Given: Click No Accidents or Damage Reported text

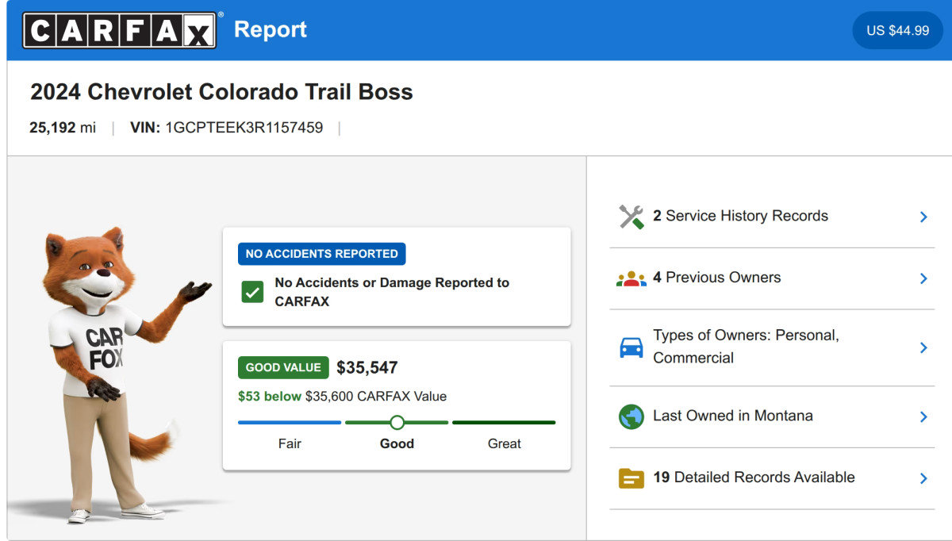Looking at the screenshot, I should pos(392,292).
